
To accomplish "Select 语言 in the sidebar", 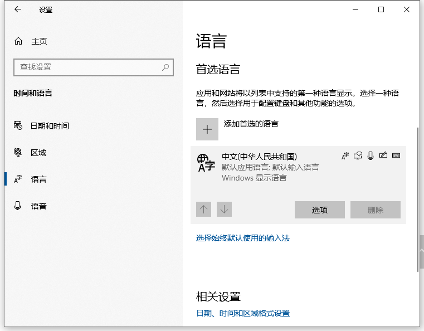I will click(x=38, y=179).
